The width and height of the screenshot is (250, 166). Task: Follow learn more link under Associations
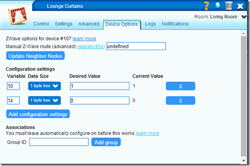click(x=147, y=133)
